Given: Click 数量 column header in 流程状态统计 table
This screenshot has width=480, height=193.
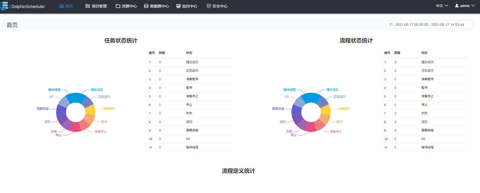Looking at the screenshot, I should point(397,53).
